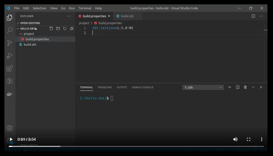Open the Extensions view
Viewport: 273px width, 156px height.
tap(10, 68)
